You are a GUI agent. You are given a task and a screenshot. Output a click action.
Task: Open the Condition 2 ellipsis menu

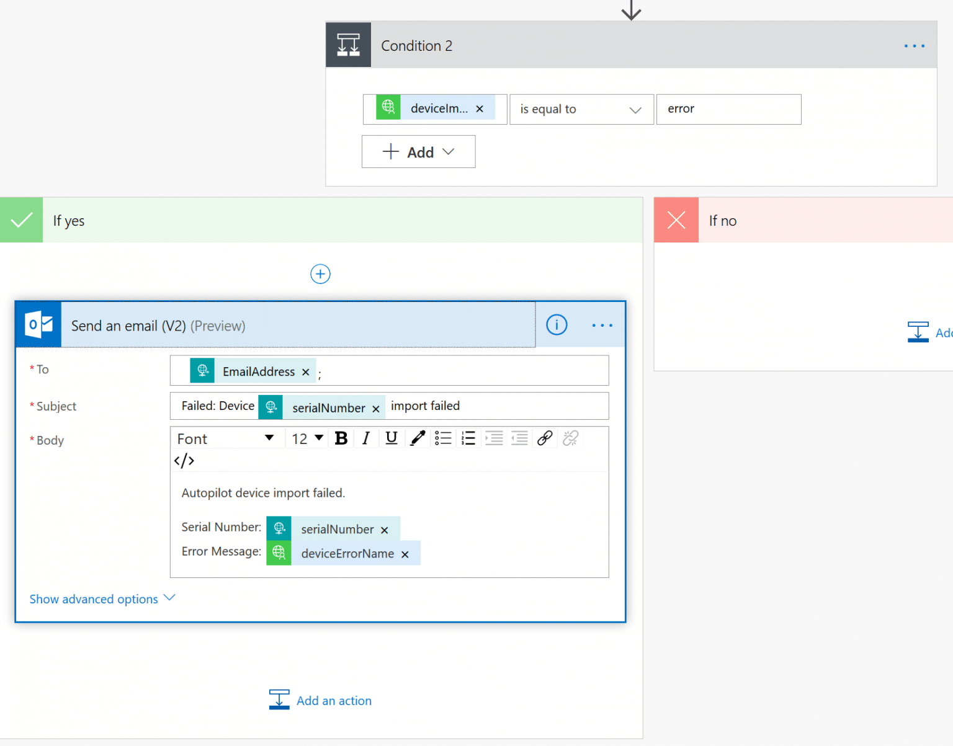point(914,45)
